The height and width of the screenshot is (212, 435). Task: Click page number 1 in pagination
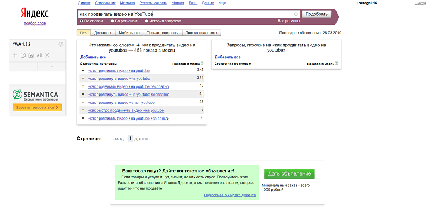click(130, 139)
